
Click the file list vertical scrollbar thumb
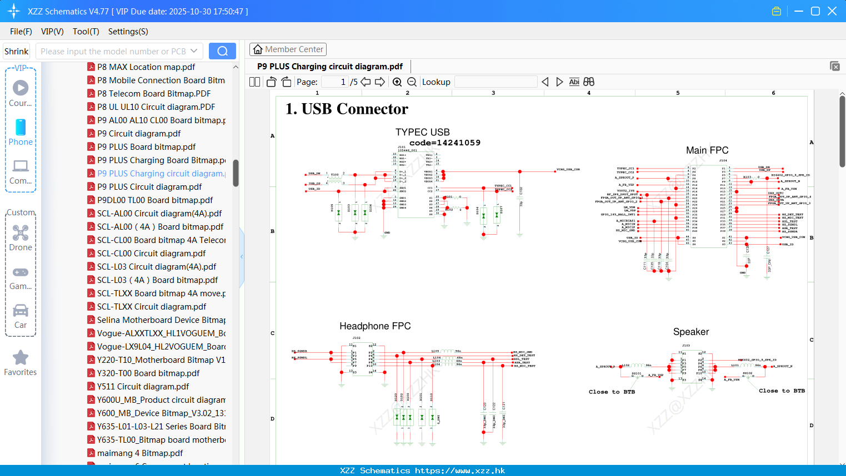click(x=236, y=174)
